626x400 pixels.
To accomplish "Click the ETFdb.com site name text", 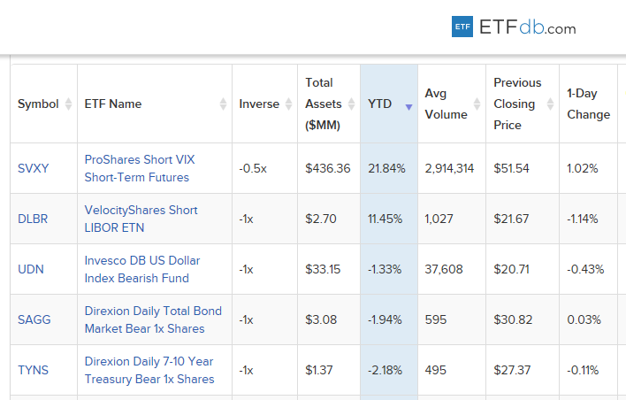I will [x=527, y=27].
